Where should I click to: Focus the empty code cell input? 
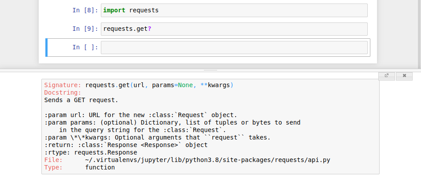[x=234, y=48]
